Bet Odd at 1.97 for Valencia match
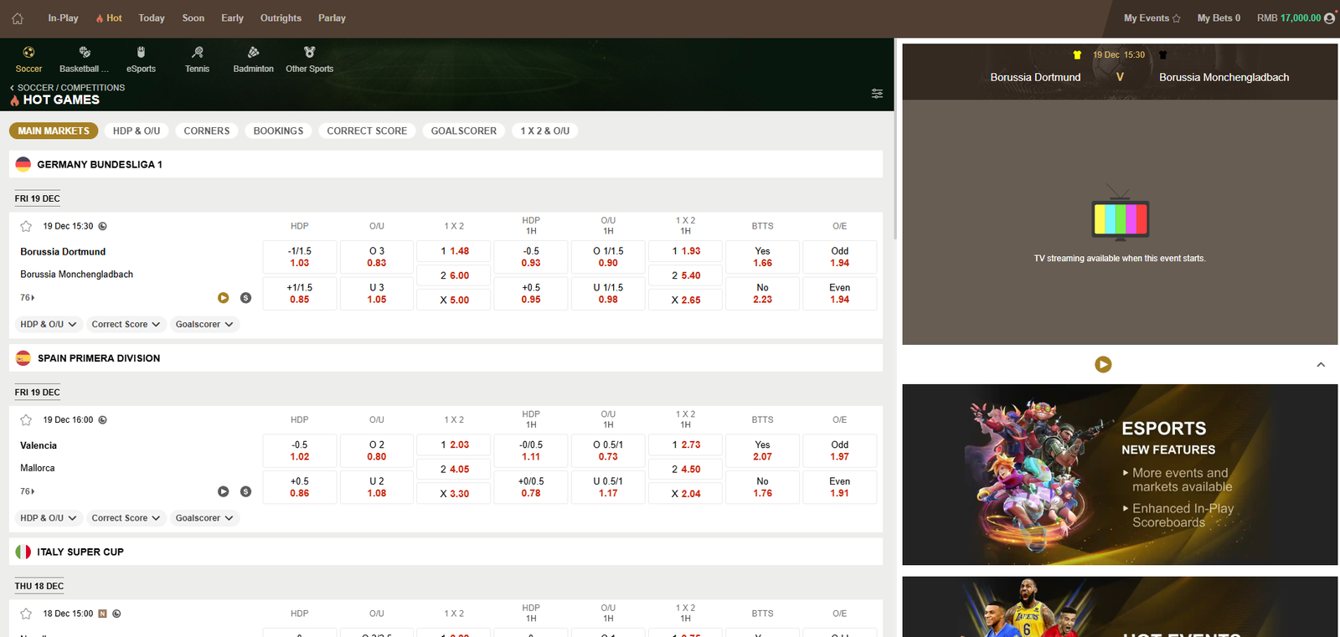The image size is (1340, 637). (x=839, y=450)
